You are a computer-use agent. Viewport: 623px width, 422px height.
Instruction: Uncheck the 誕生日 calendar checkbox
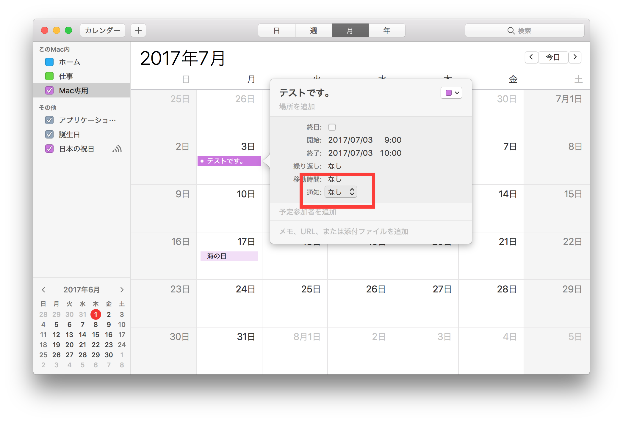click(49, 134)
